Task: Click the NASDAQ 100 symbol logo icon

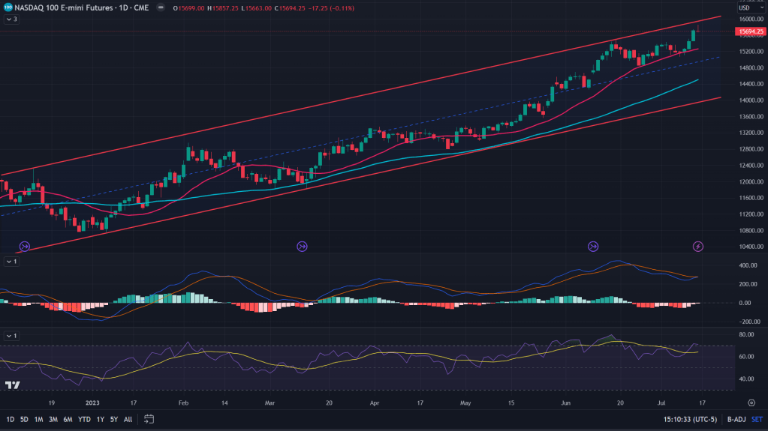Action: click(x=8, y=8)
